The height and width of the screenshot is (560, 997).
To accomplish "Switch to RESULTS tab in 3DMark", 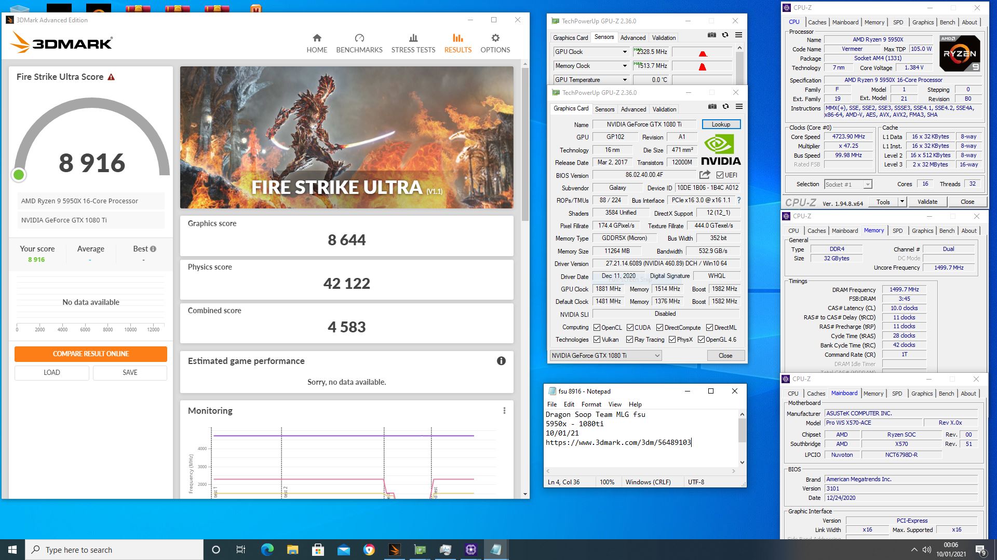I will click(x=457, y=44).
